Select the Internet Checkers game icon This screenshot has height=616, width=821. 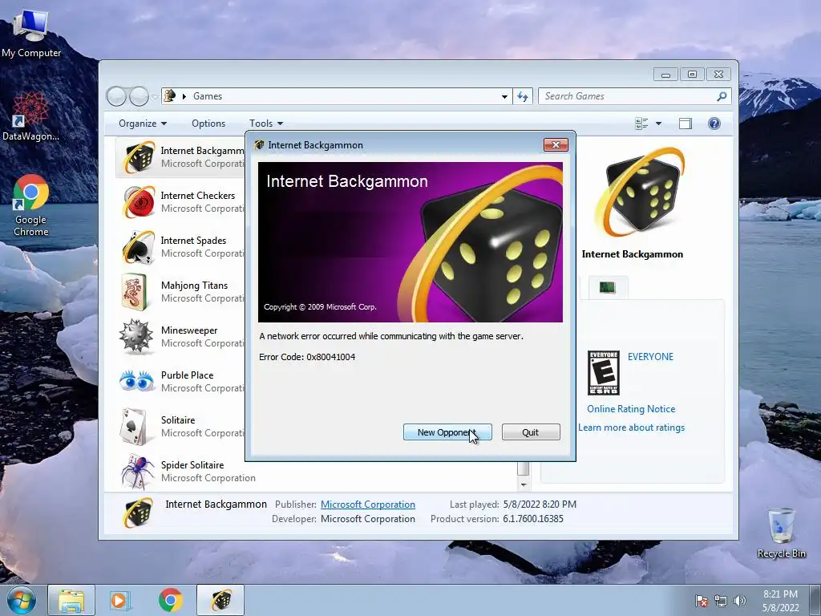(139, 201)
